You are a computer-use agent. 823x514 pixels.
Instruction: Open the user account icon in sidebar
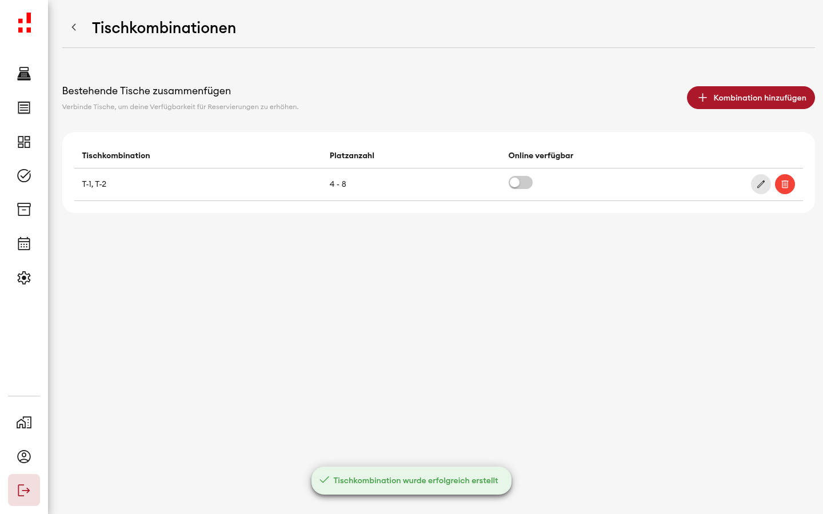click(24, 456)
